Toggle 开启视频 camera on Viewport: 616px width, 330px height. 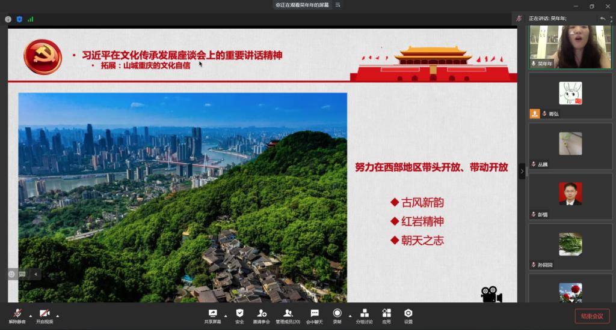[44, 316]
